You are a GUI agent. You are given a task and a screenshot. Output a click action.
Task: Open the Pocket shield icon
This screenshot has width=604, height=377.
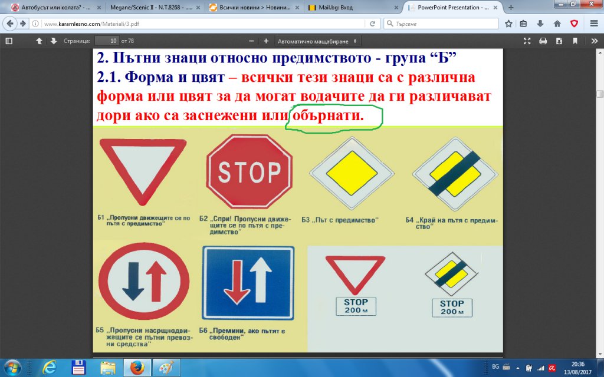(574, 24)
